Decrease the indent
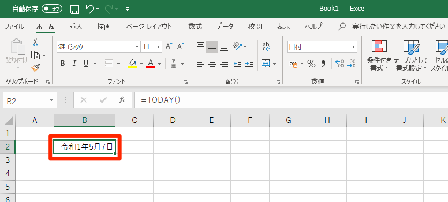 click(237, 64)
